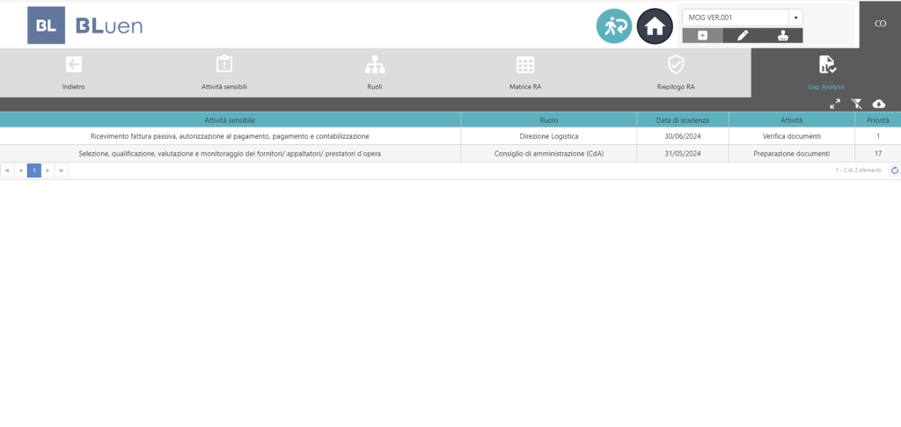901x427 pixels.
Task: Switch to Indietro tab label
Action: (74, 87)
